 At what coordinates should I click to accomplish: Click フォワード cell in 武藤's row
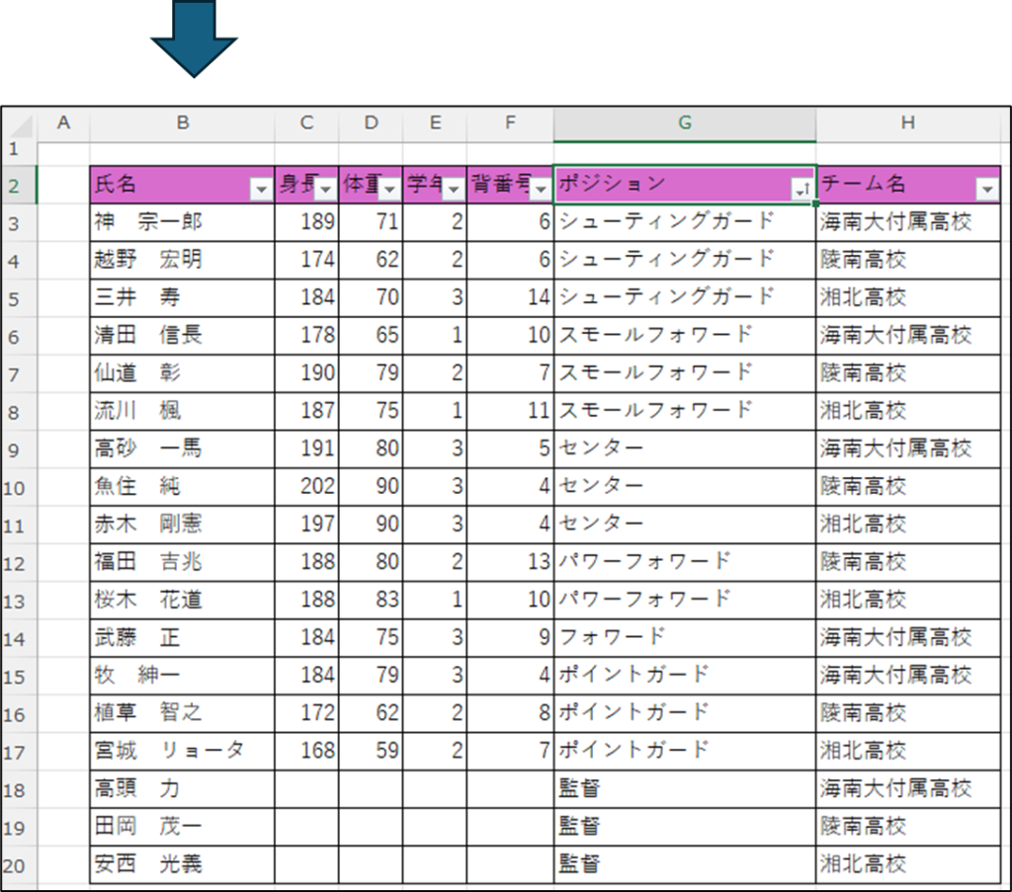tap(685, 638)
